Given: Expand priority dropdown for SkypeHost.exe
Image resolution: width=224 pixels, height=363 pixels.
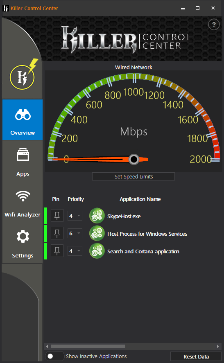Looking at the screenshot, I should (x=75, y=216).
